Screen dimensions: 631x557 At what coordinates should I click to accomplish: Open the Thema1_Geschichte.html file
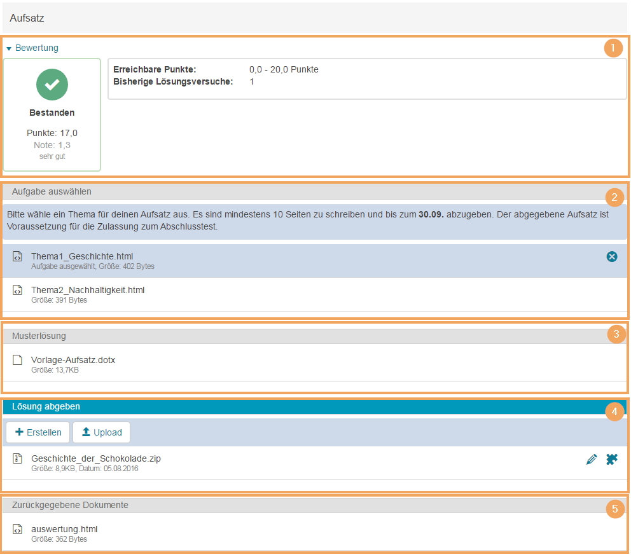click(81, 256)
